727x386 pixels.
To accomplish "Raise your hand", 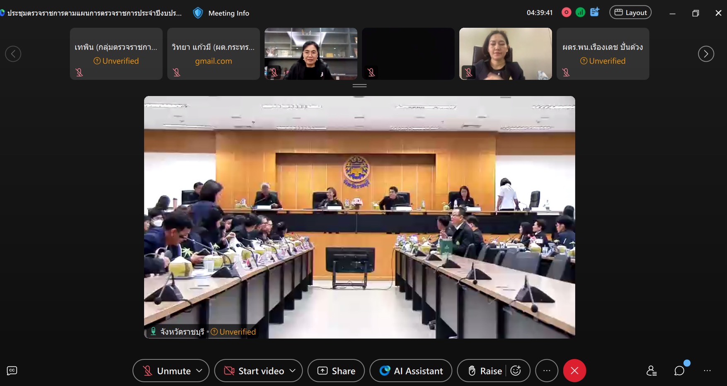I will point(484,371).
